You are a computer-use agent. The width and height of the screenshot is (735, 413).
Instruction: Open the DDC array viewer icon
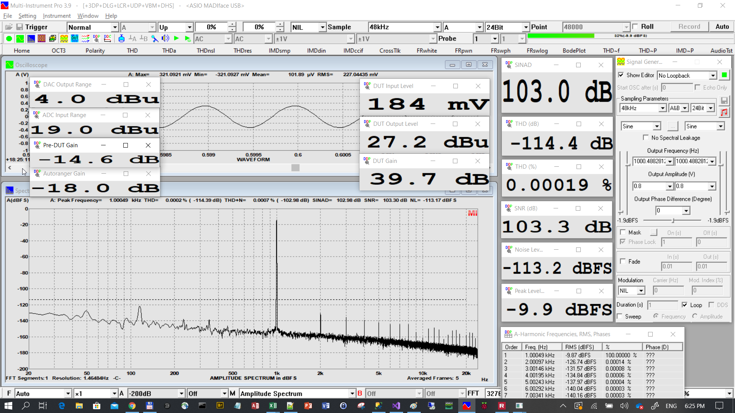108,39
